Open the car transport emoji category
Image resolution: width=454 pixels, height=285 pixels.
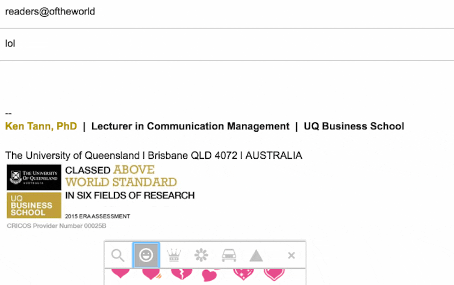229,256
